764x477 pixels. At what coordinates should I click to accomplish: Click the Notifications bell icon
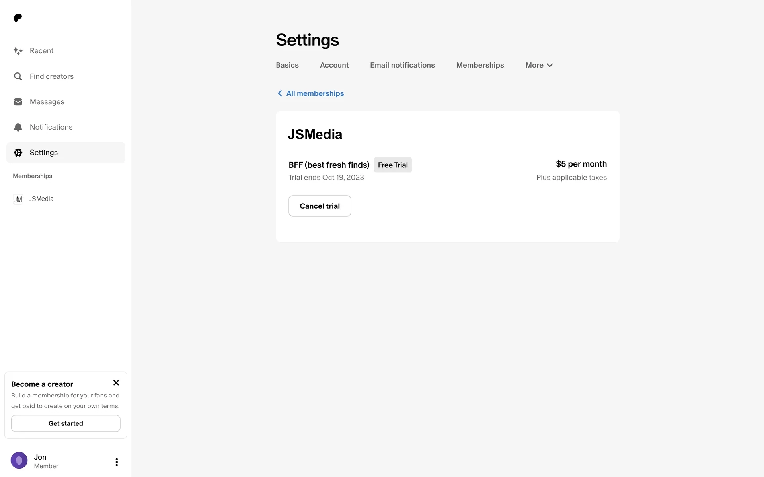tap(18, 127)
